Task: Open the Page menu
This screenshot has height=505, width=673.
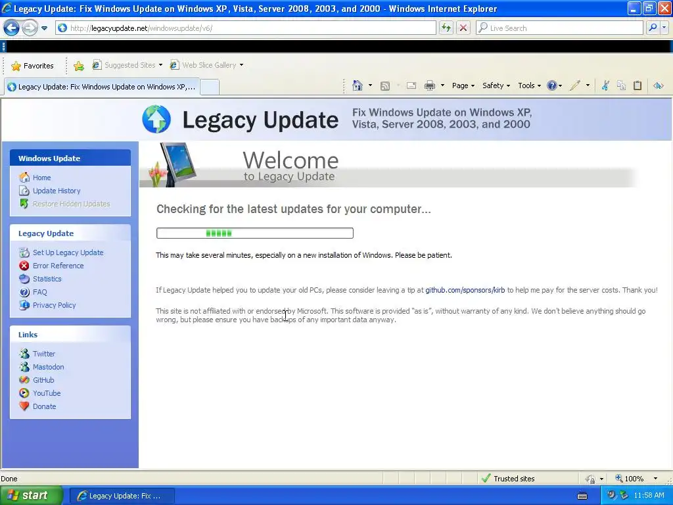Action: [463, 85]
